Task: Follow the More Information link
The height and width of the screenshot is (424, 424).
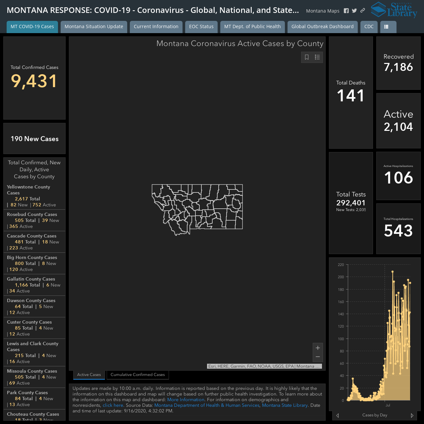Action: click(186, 400)
